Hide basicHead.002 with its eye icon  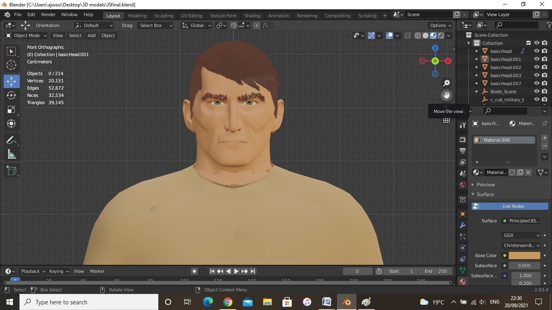pyautogui.click(x=537, y=67)
